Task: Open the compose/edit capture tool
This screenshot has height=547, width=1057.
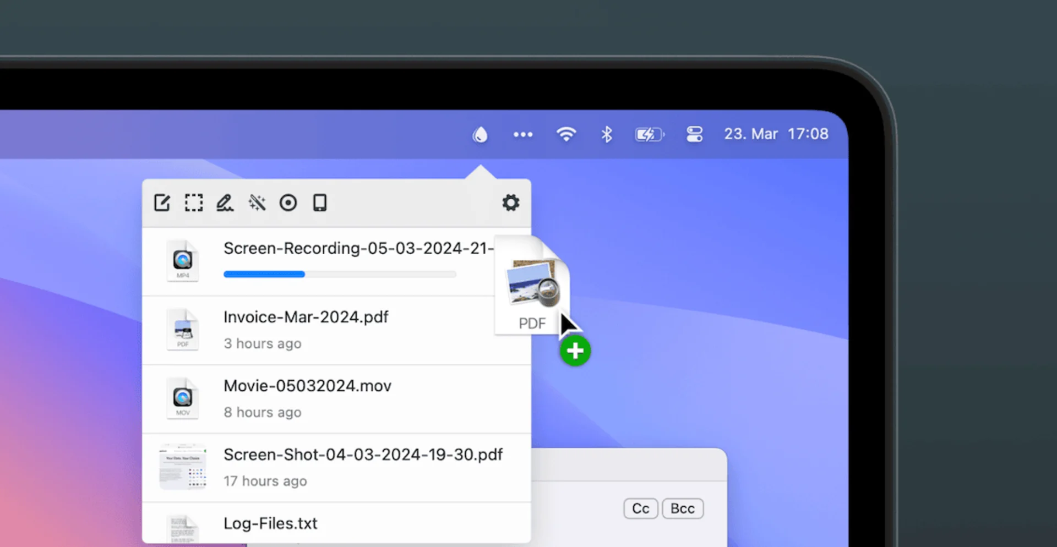Action: [162, 203]
